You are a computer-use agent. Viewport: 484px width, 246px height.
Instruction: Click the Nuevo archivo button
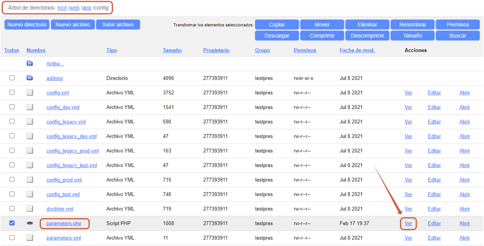(x=73, y=25)
